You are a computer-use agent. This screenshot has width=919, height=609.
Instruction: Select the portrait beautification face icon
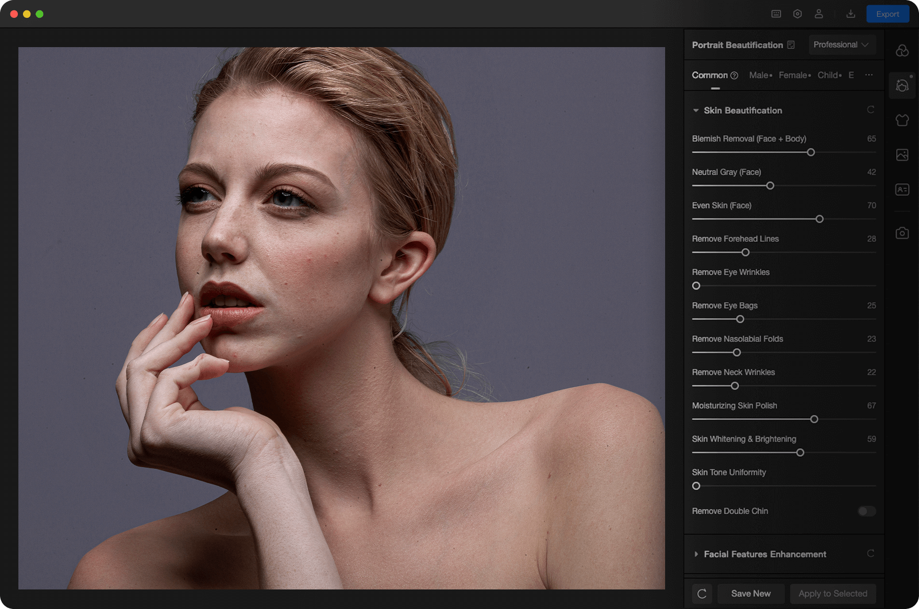902,86
